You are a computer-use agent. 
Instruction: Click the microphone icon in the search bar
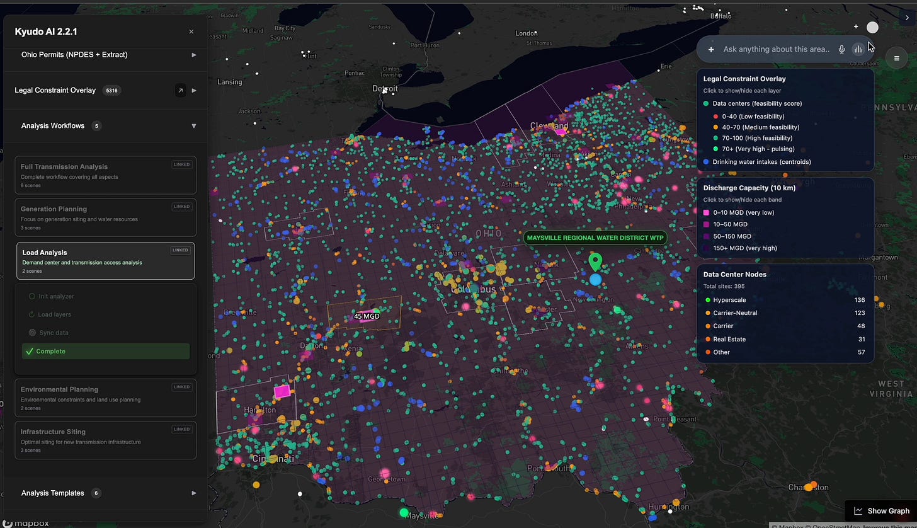coord(841,49)
